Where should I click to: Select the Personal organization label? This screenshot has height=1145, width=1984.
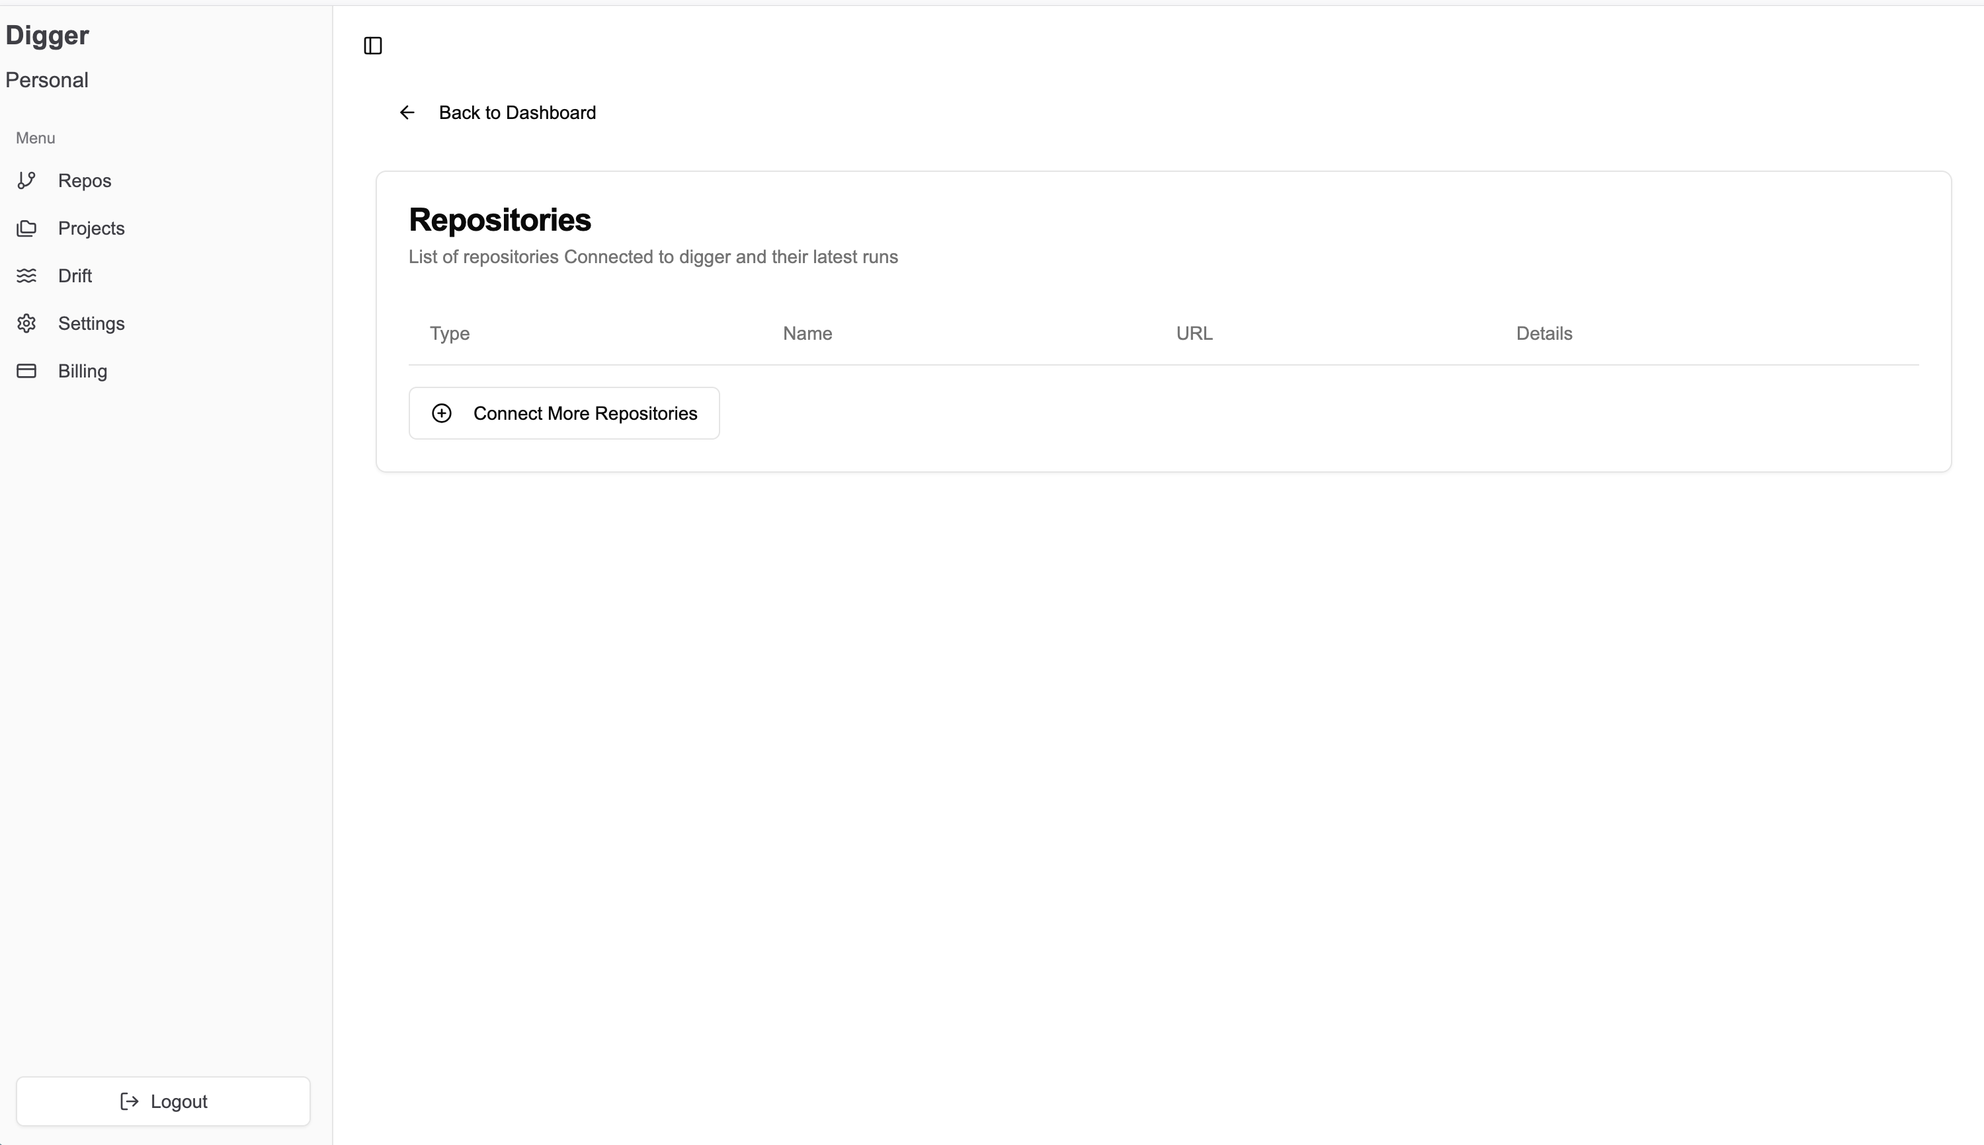(47, 80)
